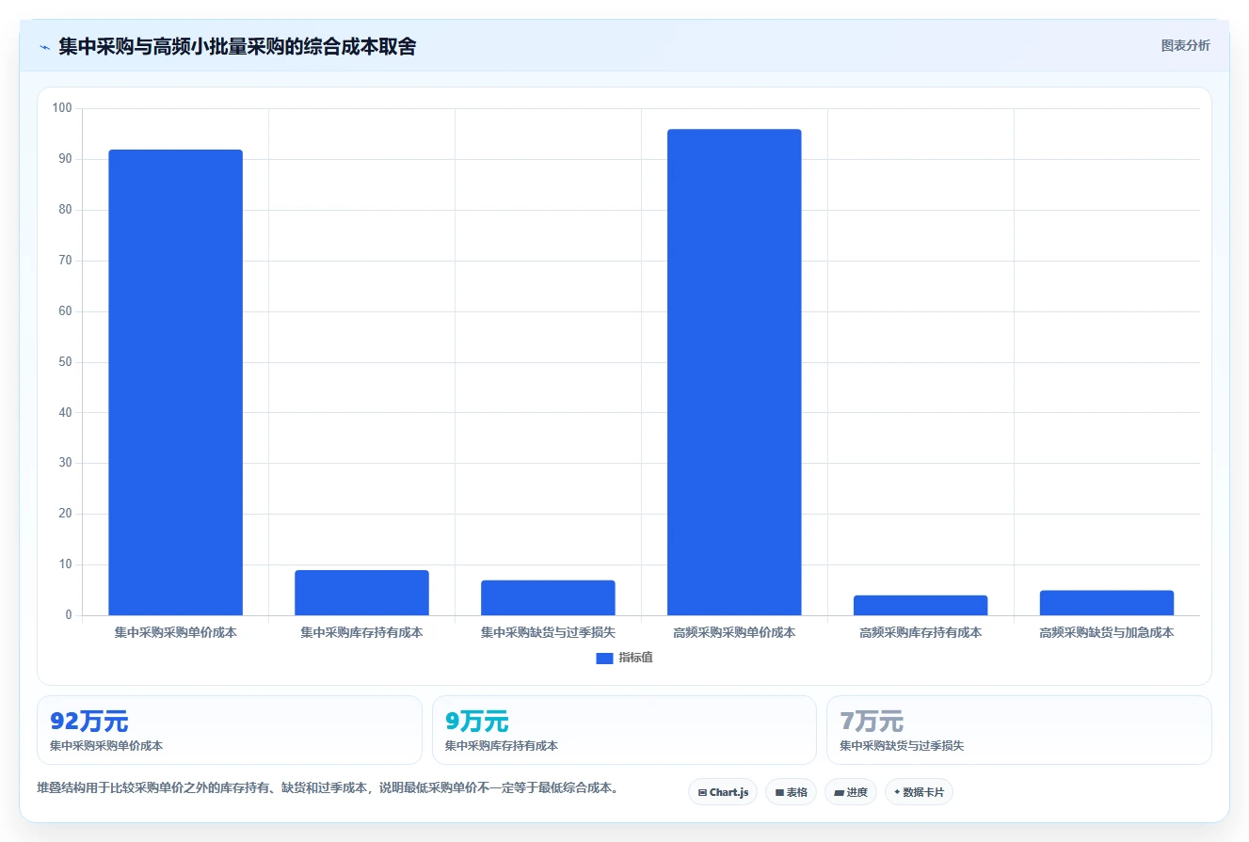Click axis label 高频采购库存持有成本

coord(921,633)
